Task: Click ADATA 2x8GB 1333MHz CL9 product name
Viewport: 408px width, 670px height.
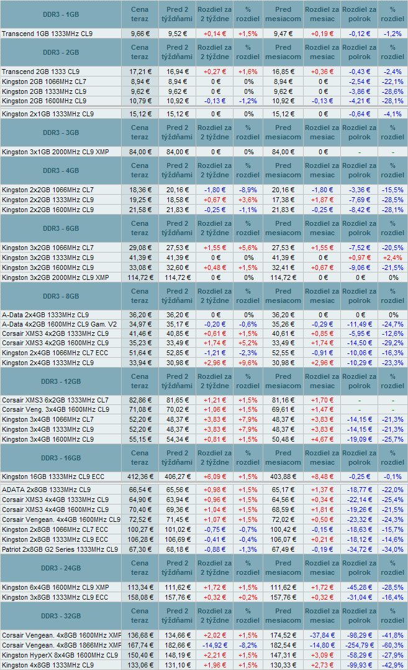Action: click(47, 490)
